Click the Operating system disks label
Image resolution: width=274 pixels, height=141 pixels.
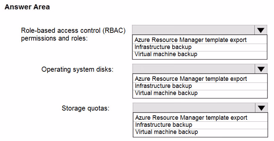click(x=77, y=69)
